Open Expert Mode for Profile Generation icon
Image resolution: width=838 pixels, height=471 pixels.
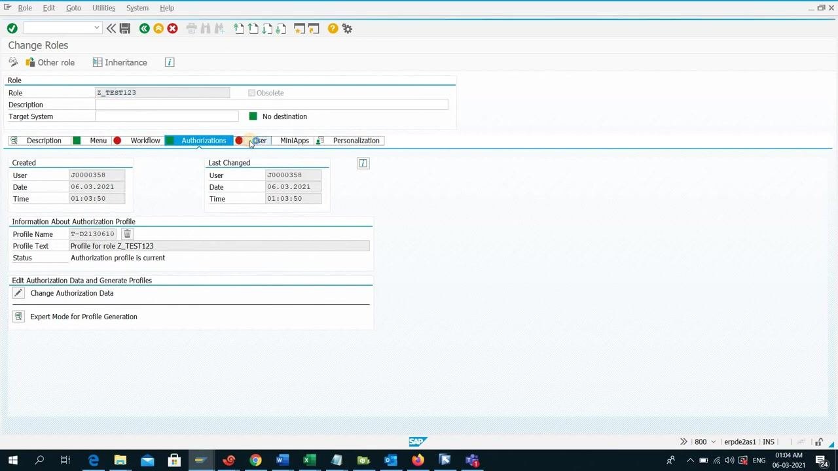click(18, 317)
